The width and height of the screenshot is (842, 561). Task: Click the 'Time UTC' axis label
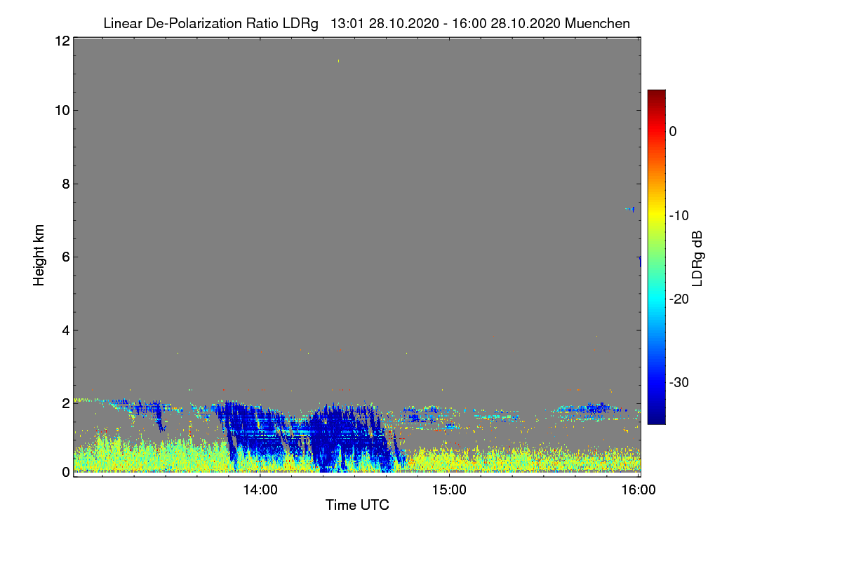357,505
